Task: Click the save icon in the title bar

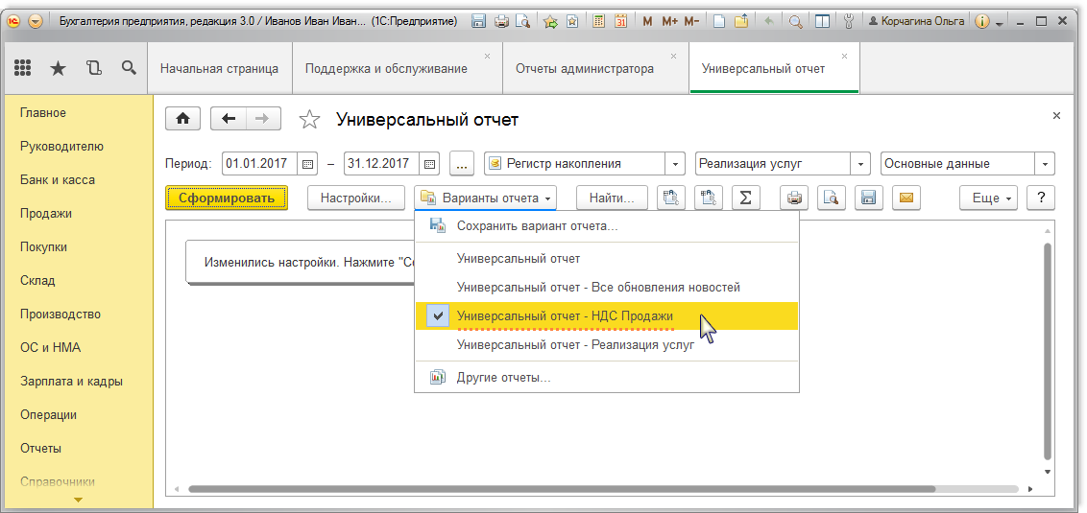Action: tap(478, 21)
